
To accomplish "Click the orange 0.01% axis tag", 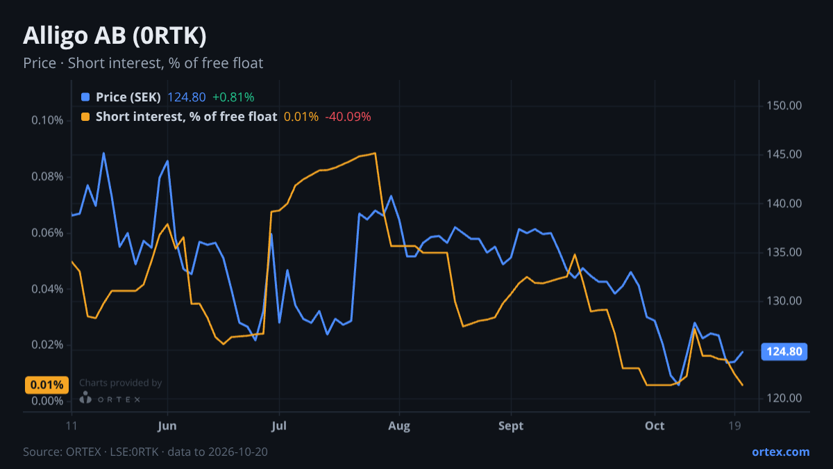I will (47, 385).
